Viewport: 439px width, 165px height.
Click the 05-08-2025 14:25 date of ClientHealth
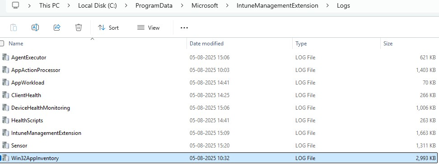click(210, 95)
